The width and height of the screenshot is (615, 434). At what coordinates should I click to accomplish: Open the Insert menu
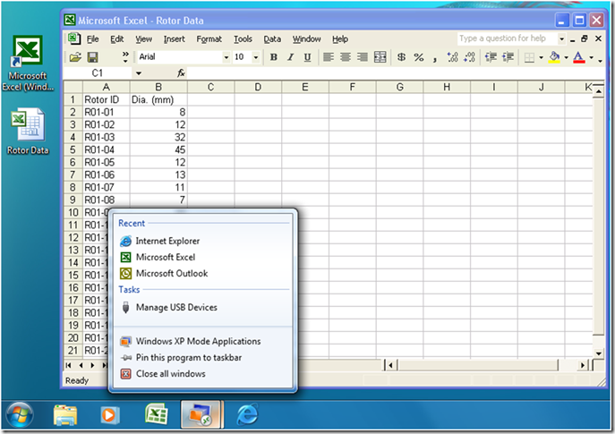pos(175,38)
